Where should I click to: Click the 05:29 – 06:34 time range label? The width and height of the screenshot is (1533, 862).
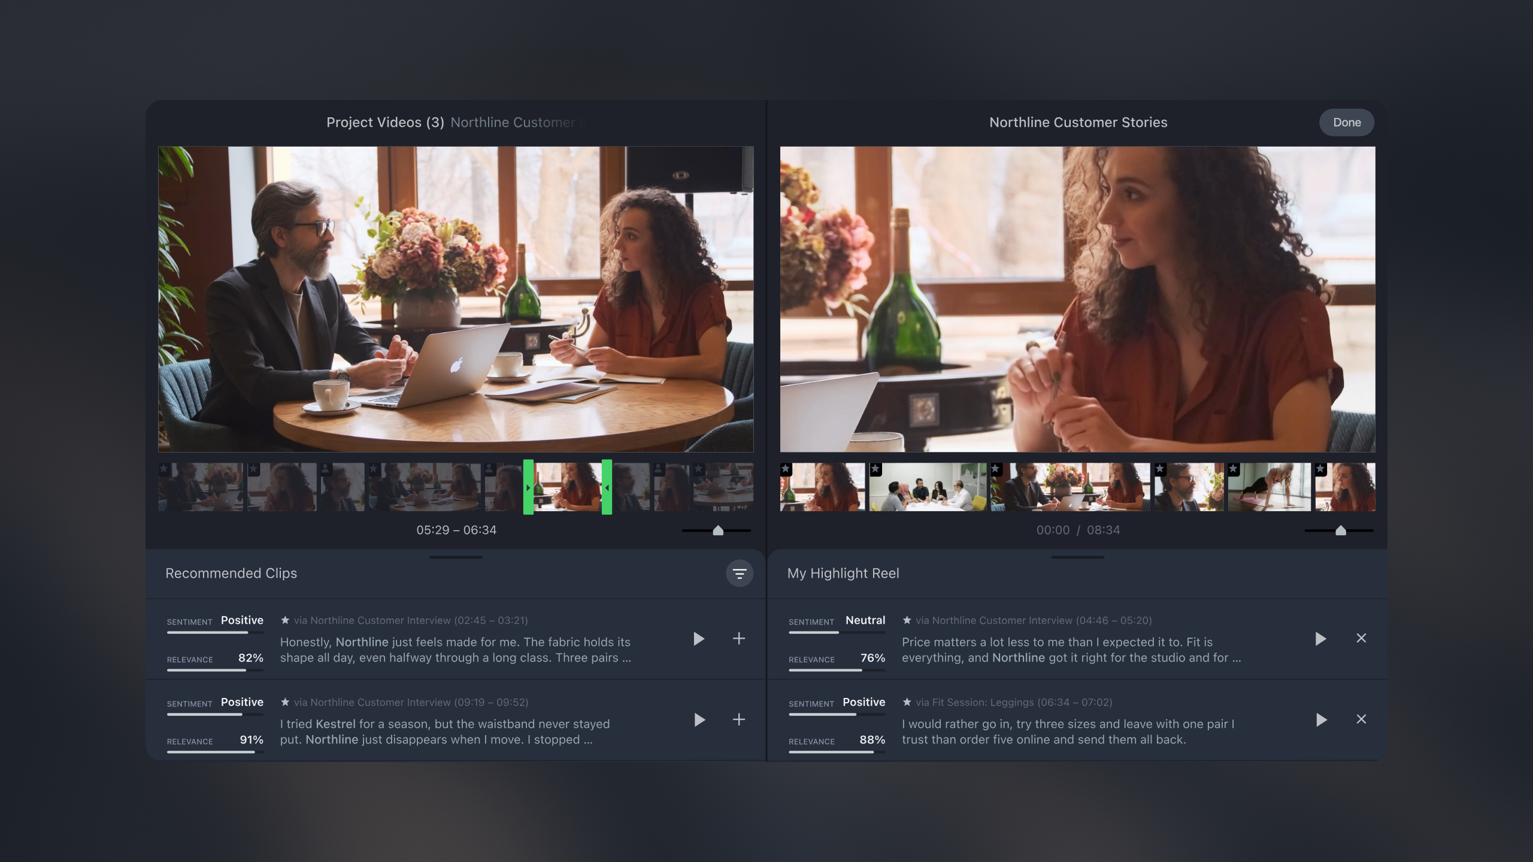[x=456, y=530]
